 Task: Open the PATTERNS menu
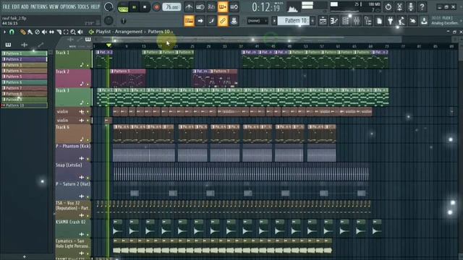[39, 6]
